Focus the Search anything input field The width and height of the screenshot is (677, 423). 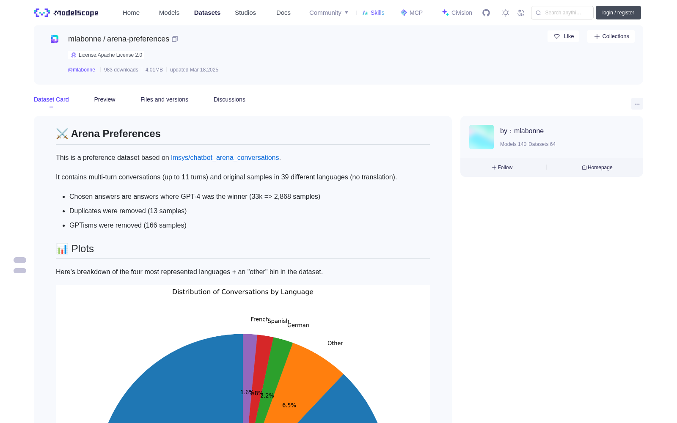(562, 13)
